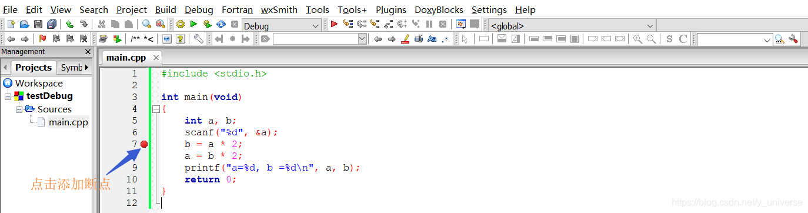This screenshot has height=213, width=808.
Task: Toggle the breakpoint on line 7
Action: (144, 144)
